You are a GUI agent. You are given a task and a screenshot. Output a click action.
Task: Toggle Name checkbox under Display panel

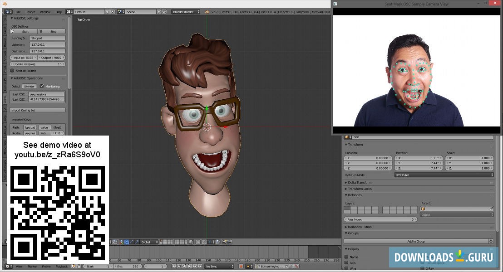[347, 256]
